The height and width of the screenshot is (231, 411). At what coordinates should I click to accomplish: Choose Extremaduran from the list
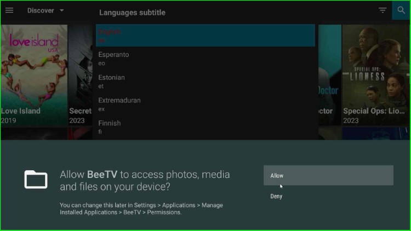[x=206, y=104]
